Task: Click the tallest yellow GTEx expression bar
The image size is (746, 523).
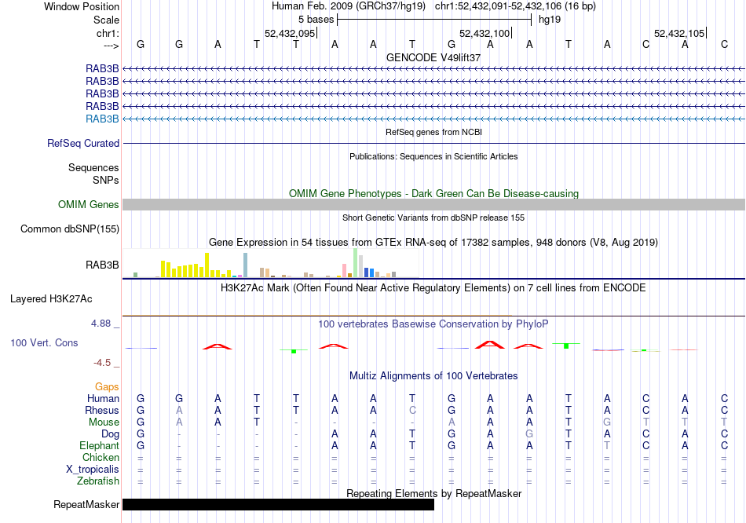Action: [207, 265]
